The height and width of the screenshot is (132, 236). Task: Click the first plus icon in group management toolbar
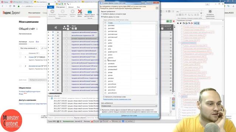(x=178, y=23)
